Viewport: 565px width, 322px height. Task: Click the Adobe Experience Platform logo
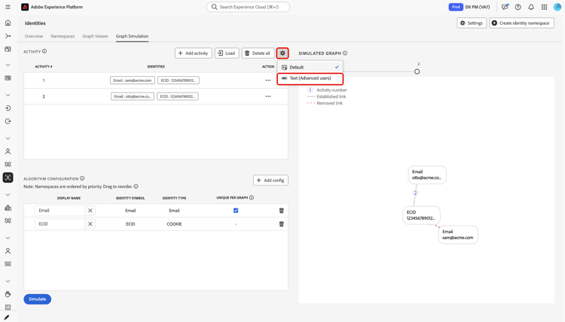(x=25, y=7)
